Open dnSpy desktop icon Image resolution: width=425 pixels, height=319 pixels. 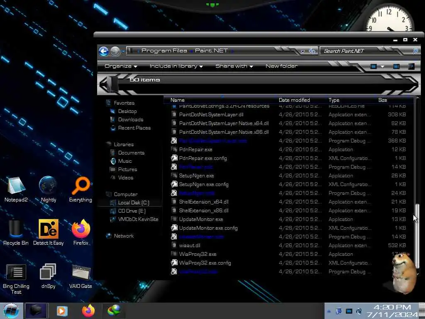(48, 276)
